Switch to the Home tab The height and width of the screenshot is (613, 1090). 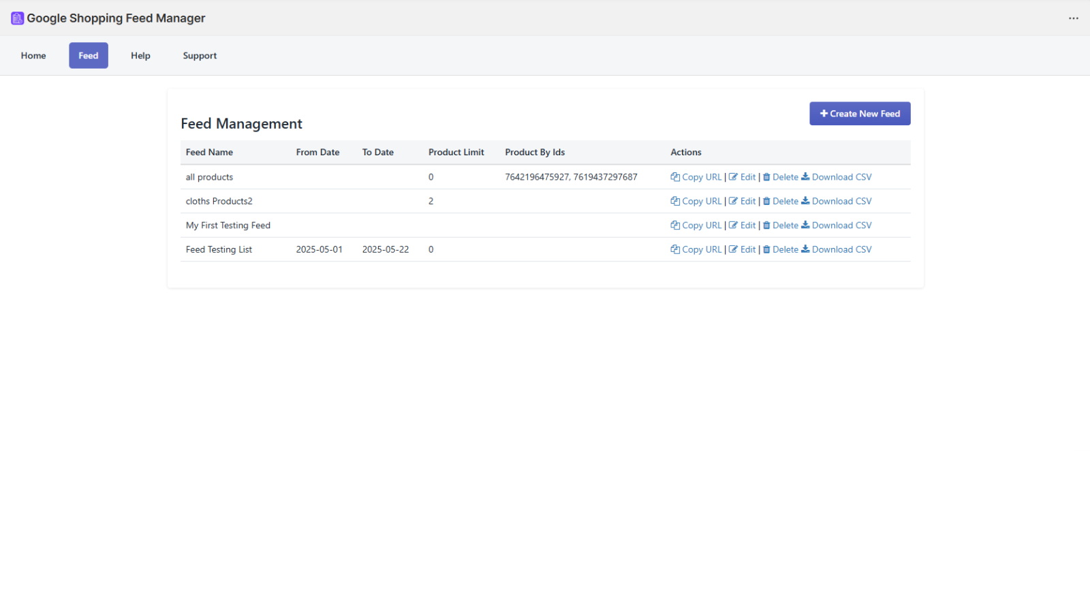33,55
